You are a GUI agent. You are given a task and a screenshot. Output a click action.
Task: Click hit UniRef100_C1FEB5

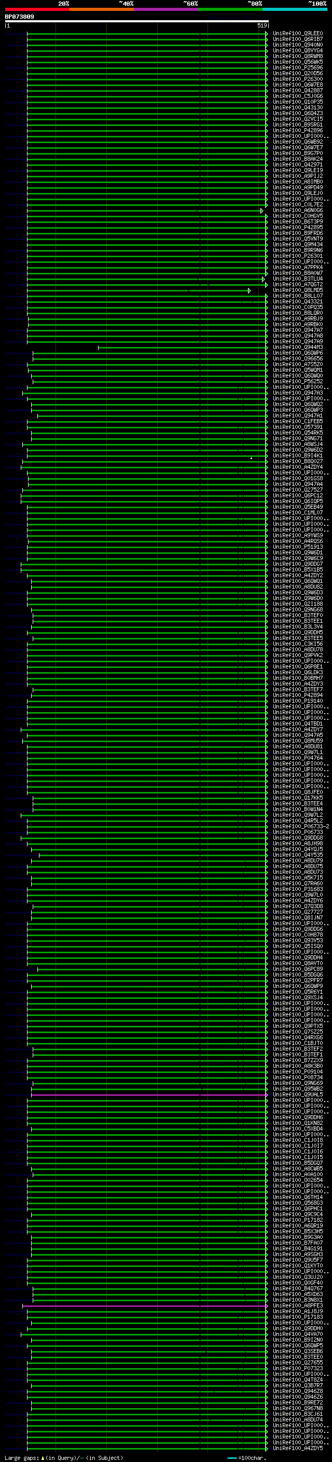[298, 422]
